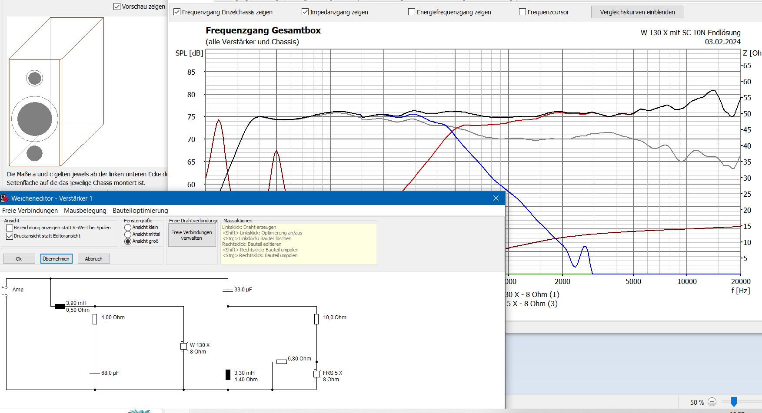Click the Übernehmen button
762x413 pixels.
pyautogui.click(x=56, y=259)
